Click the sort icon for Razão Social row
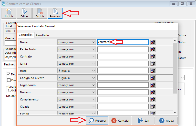 [x=153, y=49]
